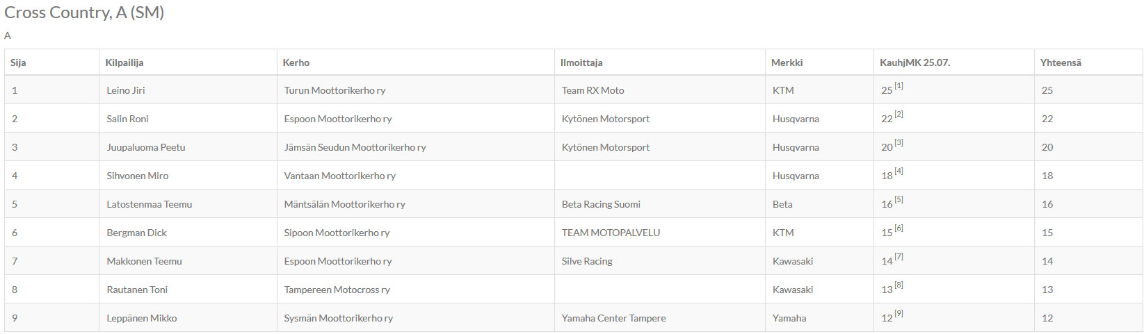Click the Kytönen Motorsport cell for Salin Roni

pyautogui.click(x=606, y=119)
